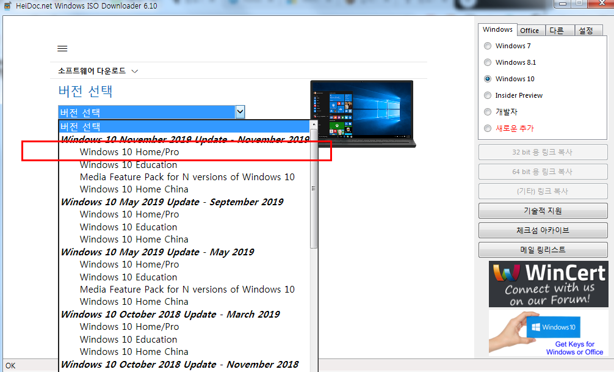Click the 32 bit 용 링크 복사 button

pyautogui.click(x=543, y=152)
